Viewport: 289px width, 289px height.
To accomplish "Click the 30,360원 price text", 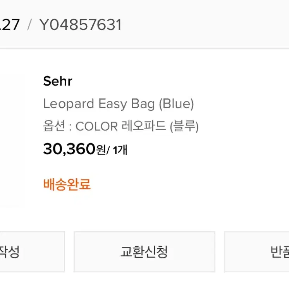I will click(x=74, y=149).
